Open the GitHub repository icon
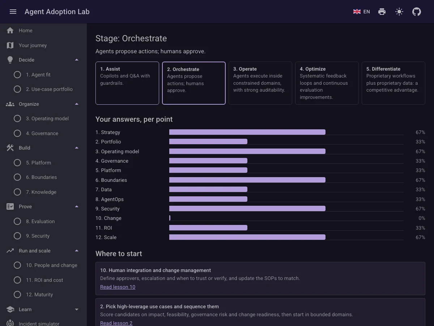Viewport: 434px width, 326px height. click(x=417, y=12)
